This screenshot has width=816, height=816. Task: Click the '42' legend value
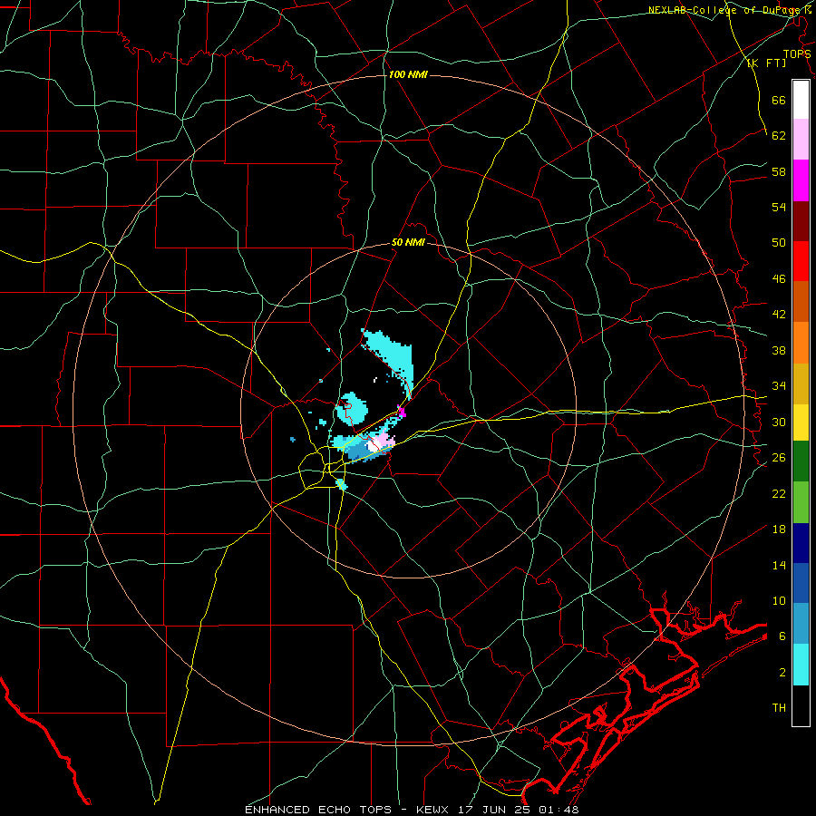[779, 315]
